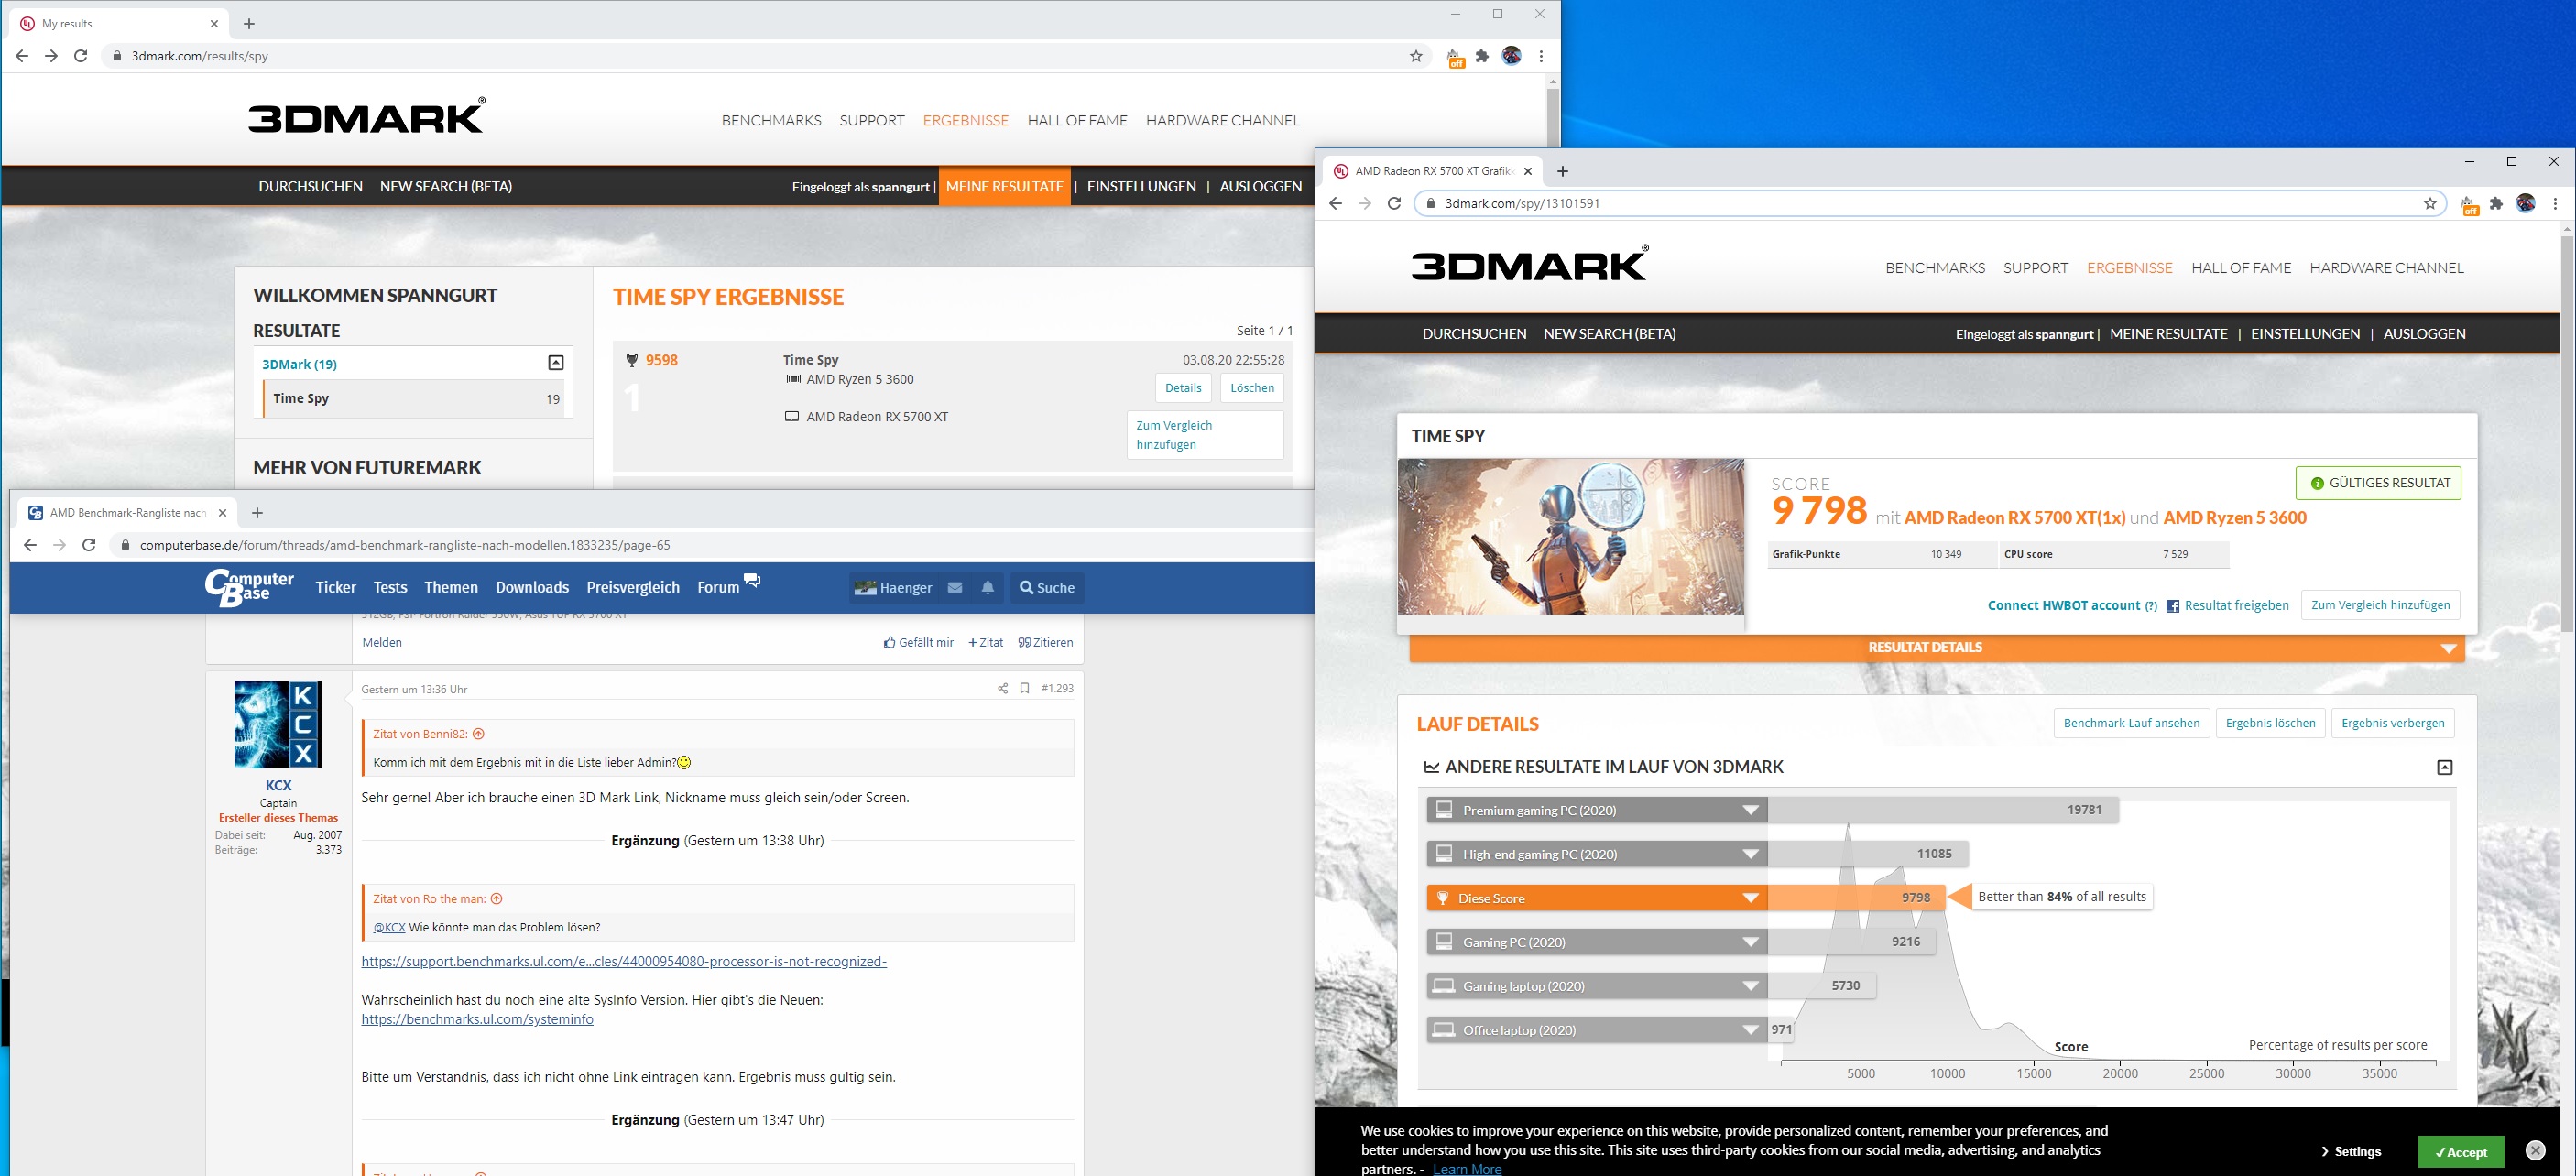Expand the Premium gaming PC (2020) dropdown
Viewport: 2576px width, 1176px height.
[1750, 810]
